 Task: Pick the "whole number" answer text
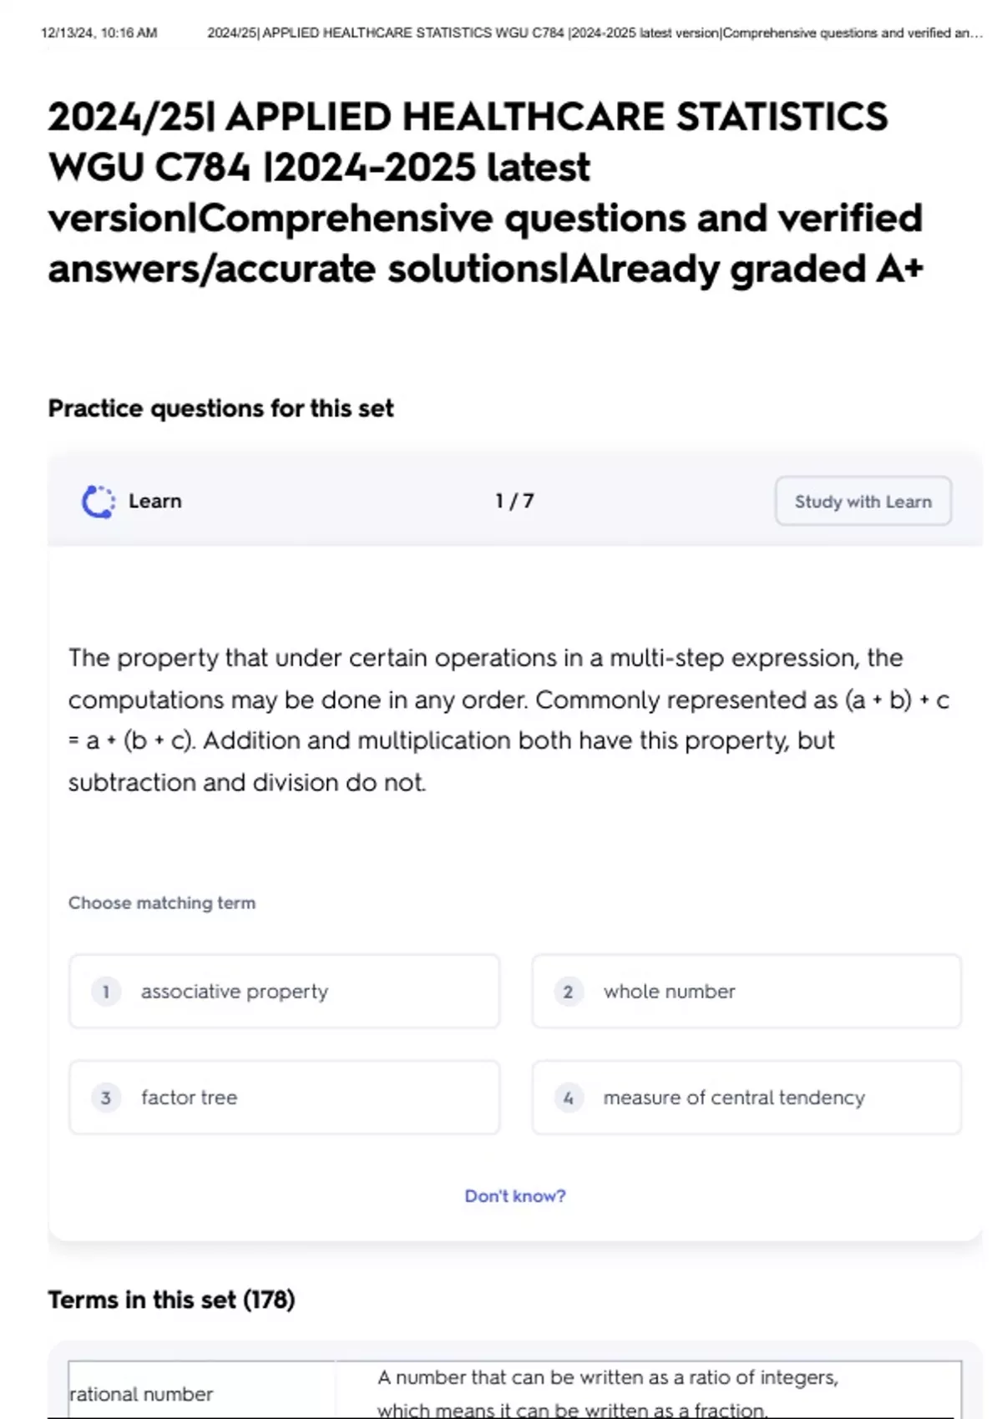669,992
